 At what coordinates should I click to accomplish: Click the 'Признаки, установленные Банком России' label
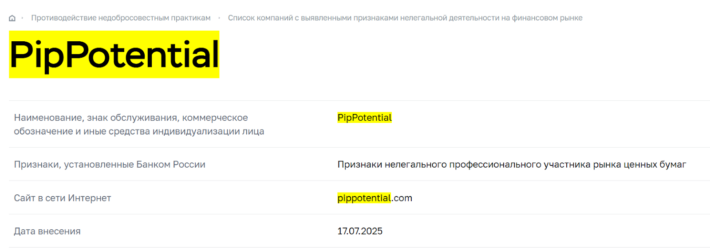tap(110, 165)
